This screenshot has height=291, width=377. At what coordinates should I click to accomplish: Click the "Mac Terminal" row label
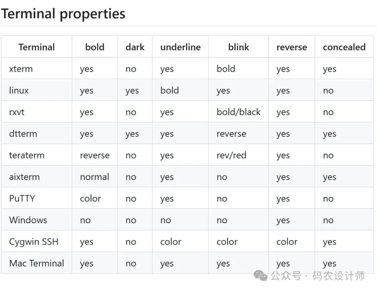coord(37,263)
